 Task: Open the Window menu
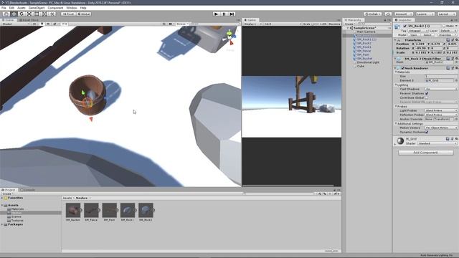tap(72, 8)
